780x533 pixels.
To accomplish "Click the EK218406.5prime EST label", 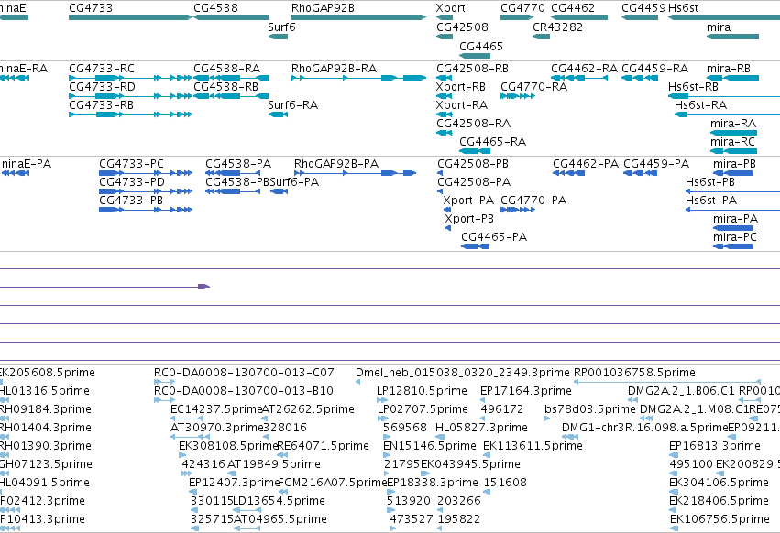I will pos(719,501).
